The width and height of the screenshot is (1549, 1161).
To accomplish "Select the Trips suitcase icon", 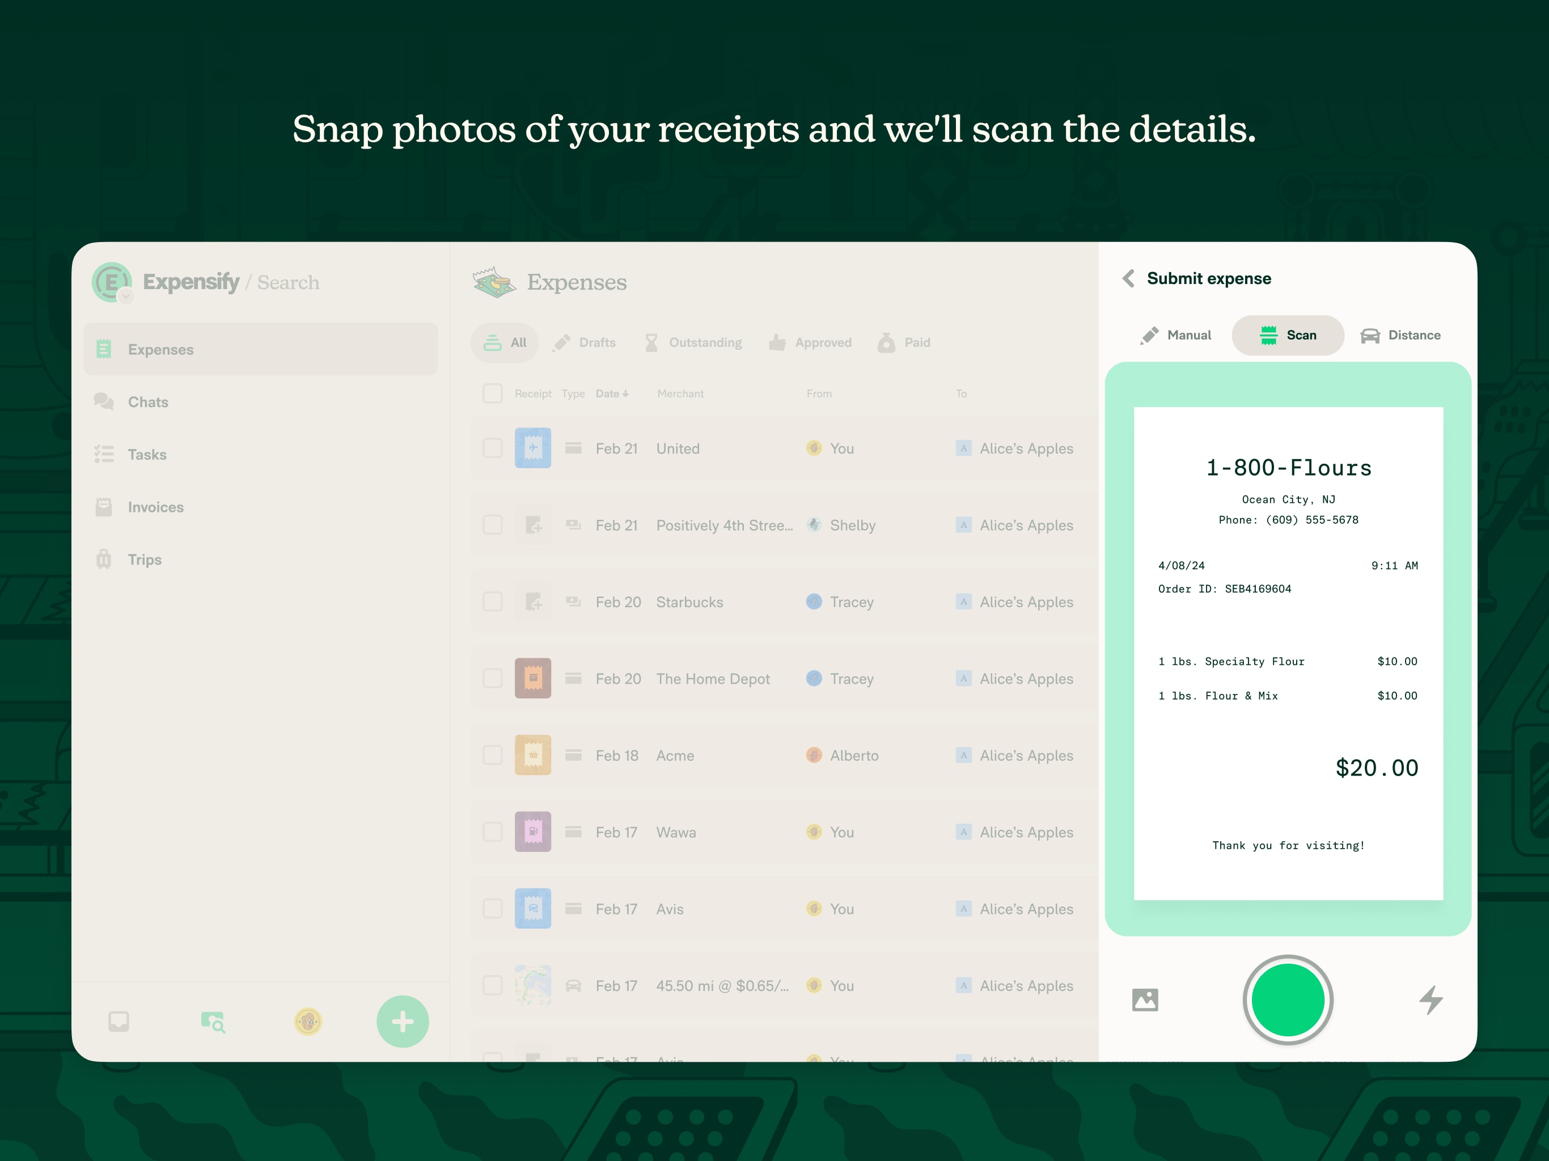I will pos(104,559).
